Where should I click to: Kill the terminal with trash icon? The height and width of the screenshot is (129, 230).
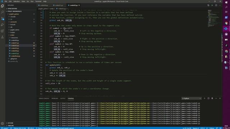point(212,99)
